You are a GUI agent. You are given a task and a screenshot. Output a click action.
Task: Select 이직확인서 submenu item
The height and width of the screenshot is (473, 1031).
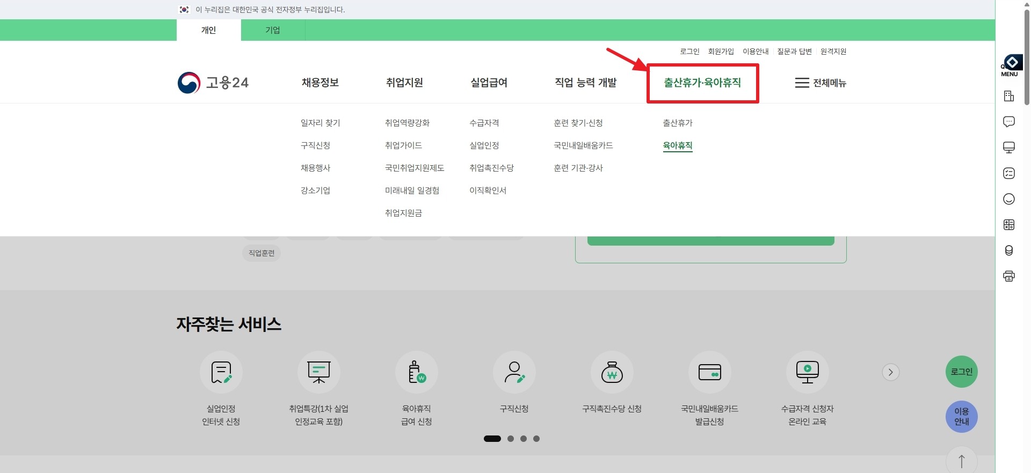[x=488, y=190]
